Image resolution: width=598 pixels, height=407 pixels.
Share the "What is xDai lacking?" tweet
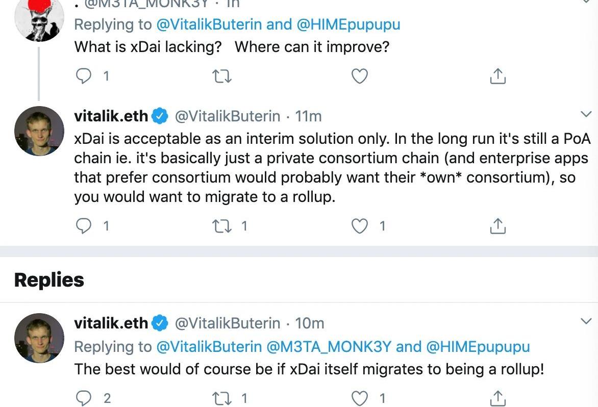pos(497,76)
